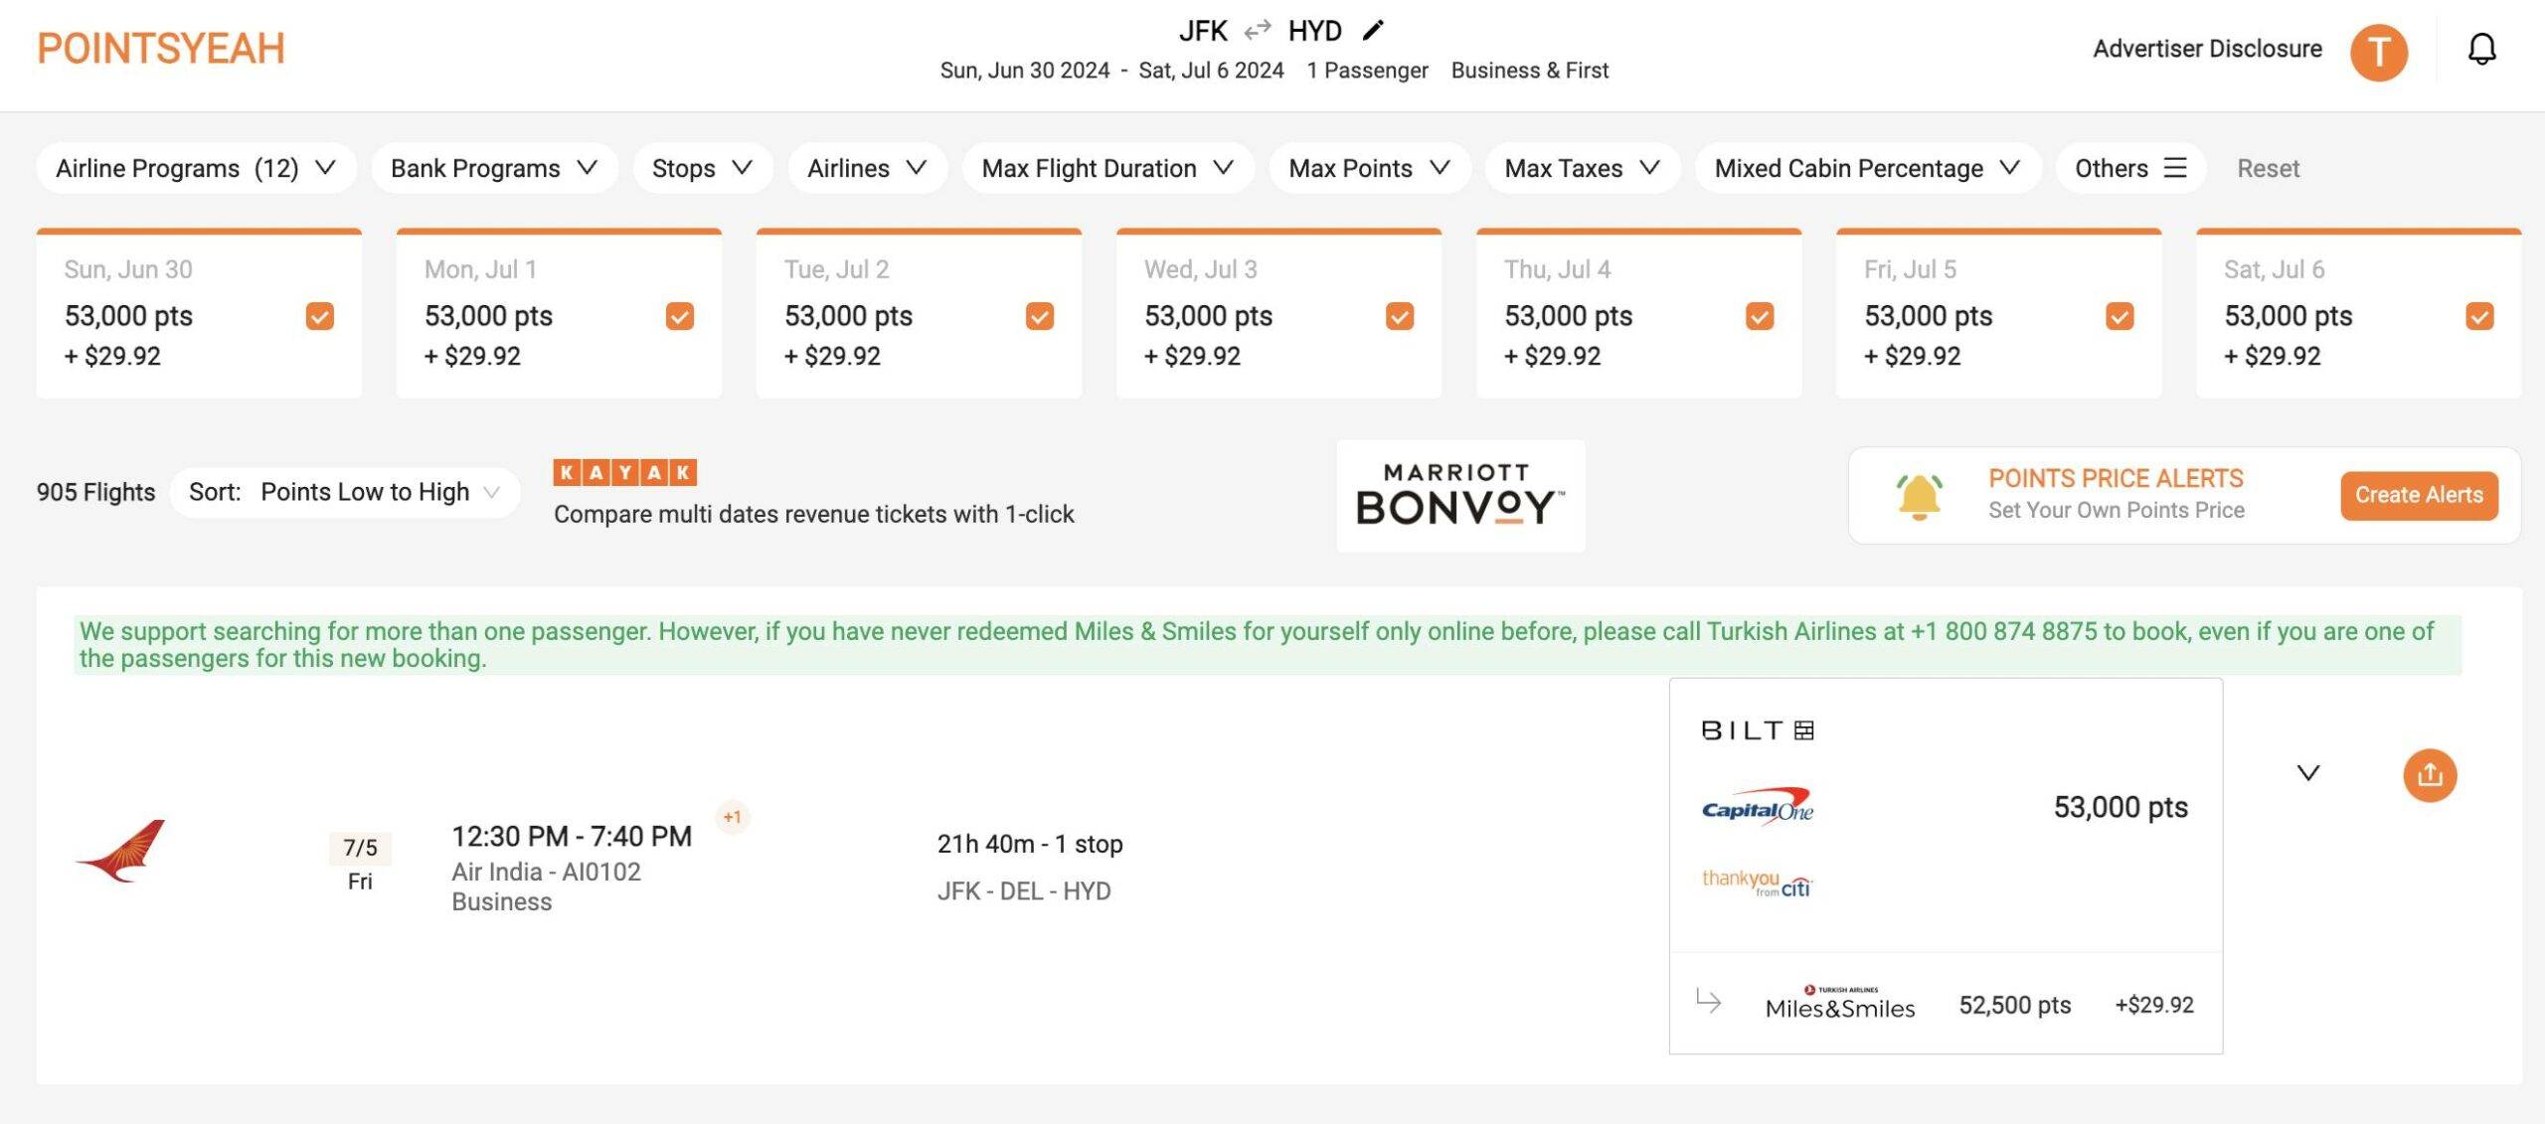Open the notifications bell icon
2545x1124 pixels.
coord(2481,49)
